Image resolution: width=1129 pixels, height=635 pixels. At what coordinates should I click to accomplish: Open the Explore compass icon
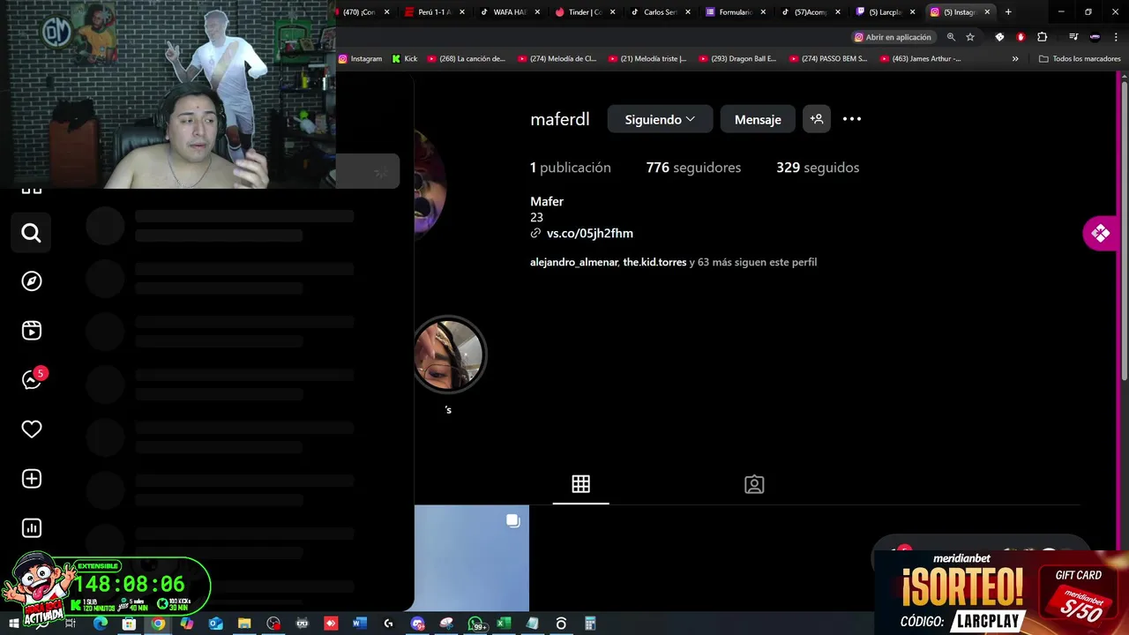tap(32, 281)
